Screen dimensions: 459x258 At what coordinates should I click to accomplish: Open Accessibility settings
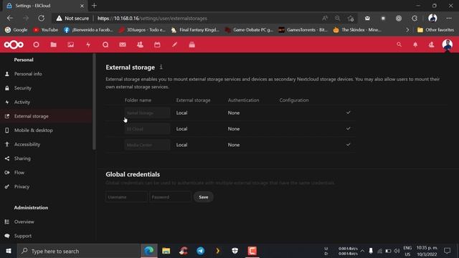point(27,144)
